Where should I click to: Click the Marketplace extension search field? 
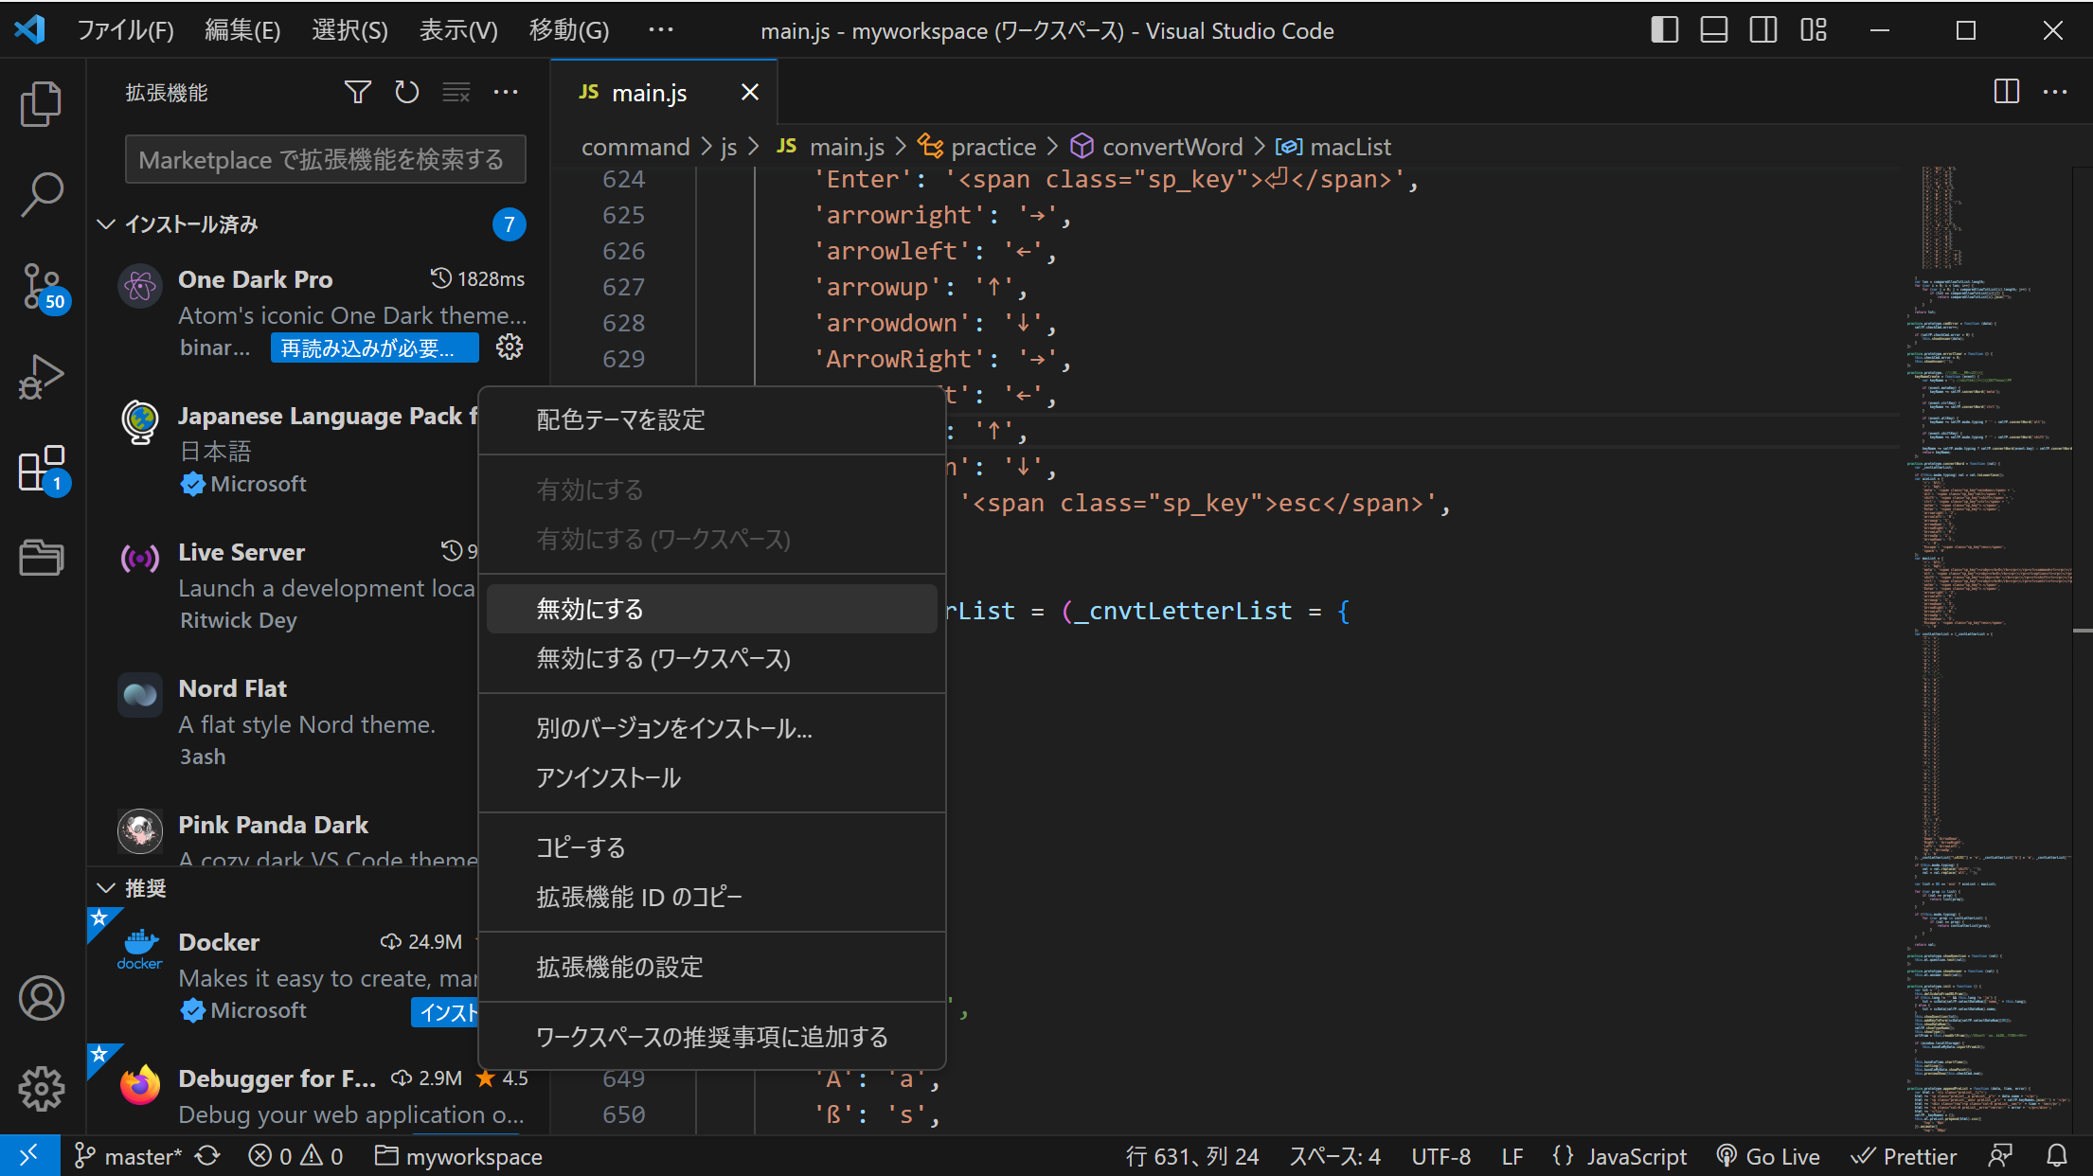[x=325, y=159]
